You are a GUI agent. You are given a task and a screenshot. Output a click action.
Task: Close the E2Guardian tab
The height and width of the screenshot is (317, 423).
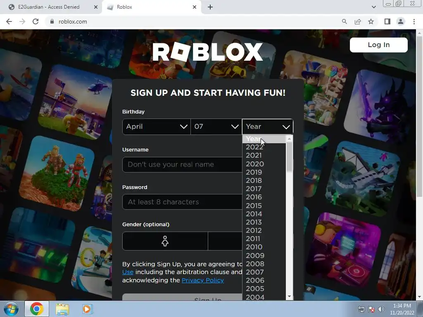96,7
